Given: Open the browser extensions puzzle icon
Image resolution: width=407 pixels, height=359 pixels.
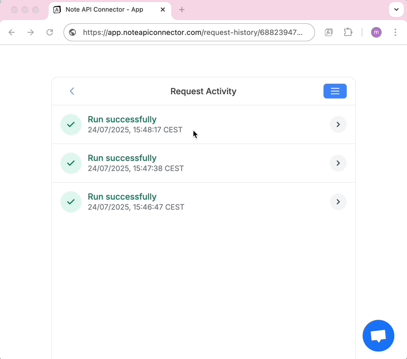Looking at the screenshot, I should click(x=348, y=32).
